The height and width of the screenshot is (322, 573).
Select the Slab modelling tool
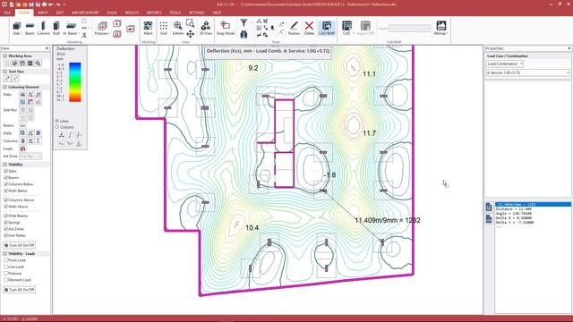click(x=17, y=28)
